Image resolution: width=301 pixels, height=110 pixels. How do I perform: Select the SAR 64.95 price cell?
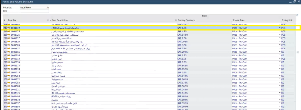point(204,66)
